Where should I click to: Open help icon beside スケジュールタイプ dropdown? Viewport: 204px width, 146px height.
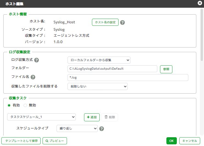tap(102, 129)
